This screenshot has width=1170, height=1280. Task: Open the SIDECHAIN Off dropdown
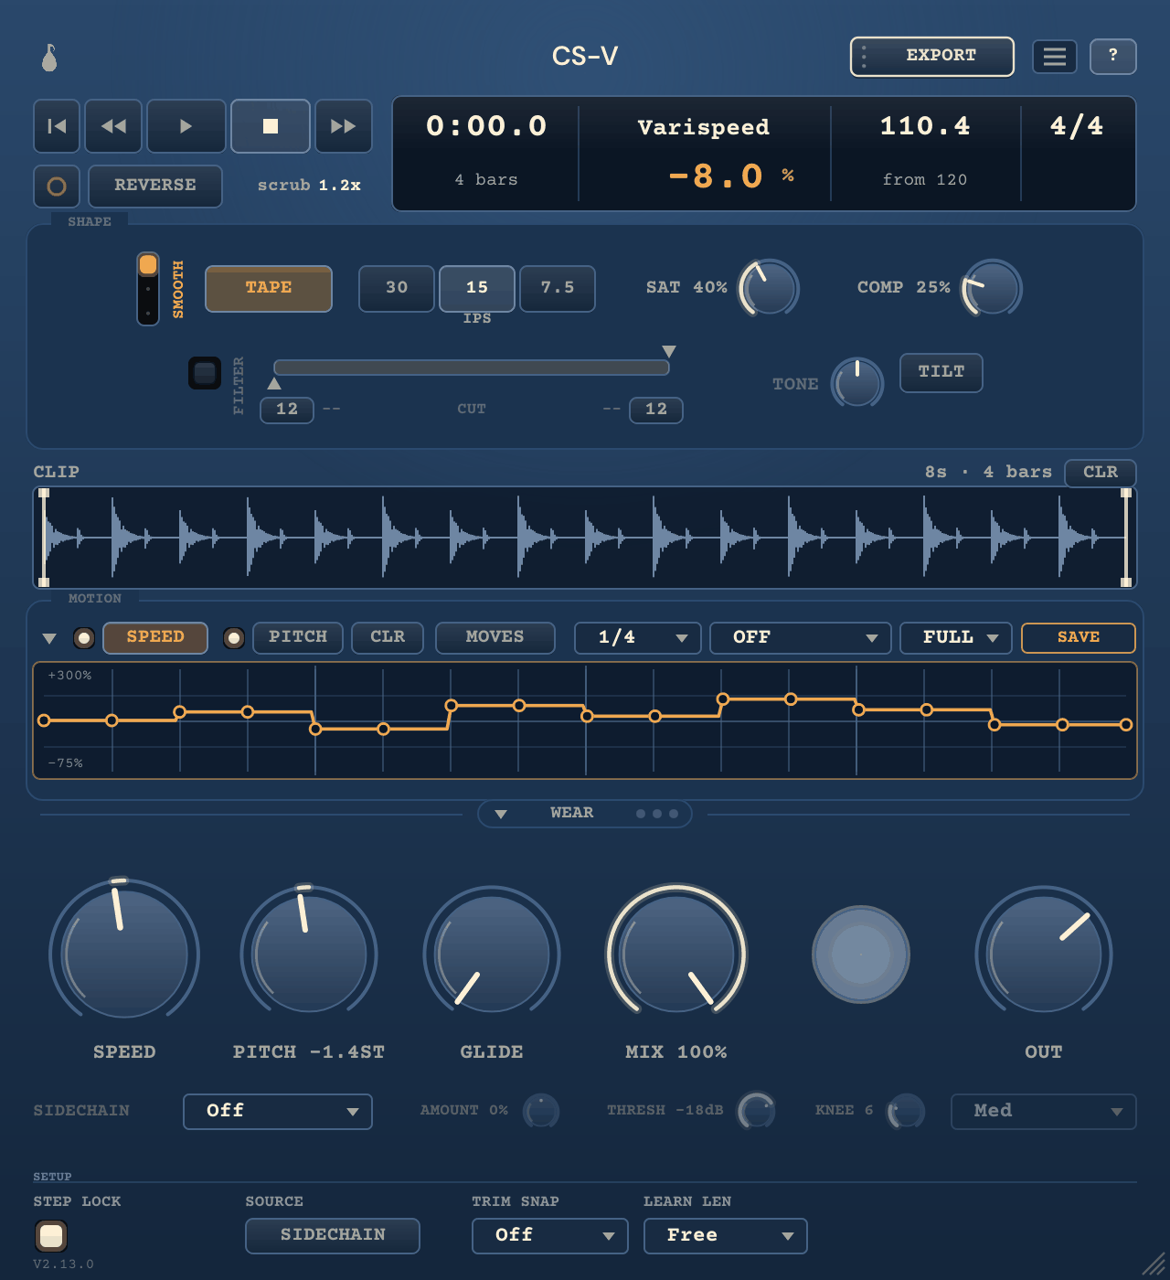(x=278, y=1112)
